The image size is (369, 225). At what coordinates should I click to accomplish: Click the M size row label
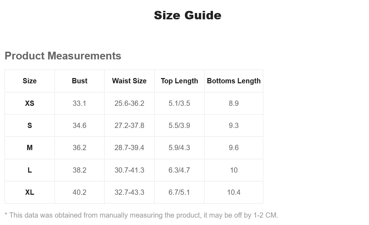coord(30,148)
